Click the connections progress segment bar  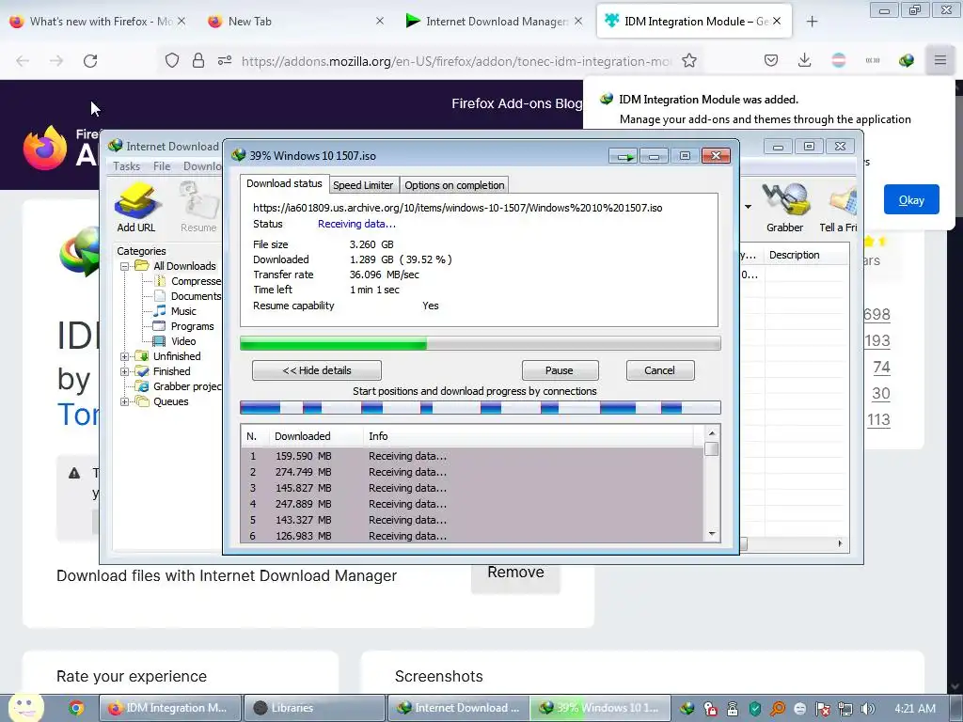coord(481,408)
